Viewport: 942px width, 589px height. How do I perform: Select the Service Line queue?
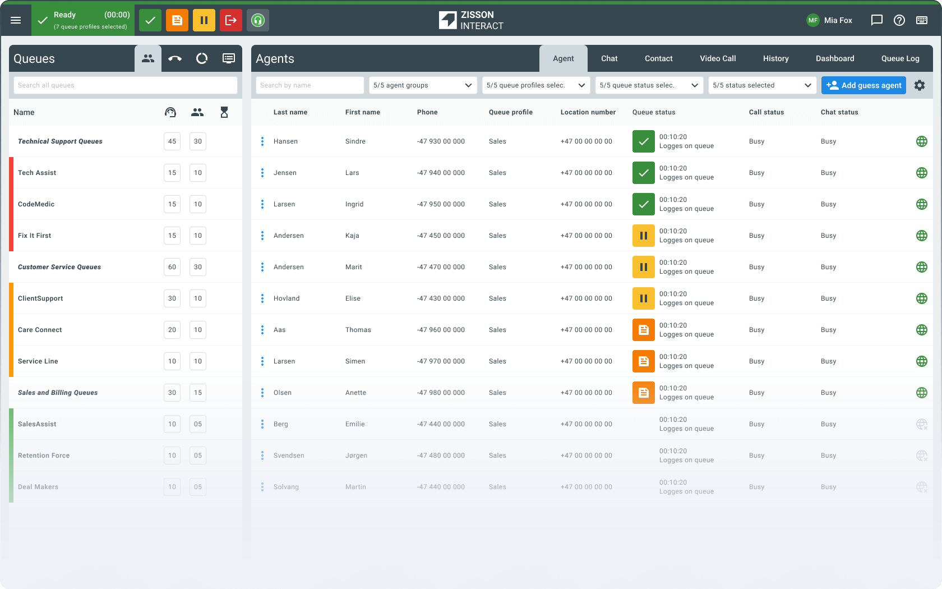coord(126,361)
